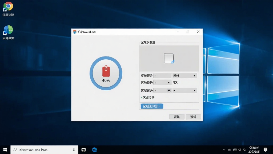Click the volume speaker icon in the tray
Image resolution: width=273 pixels, height=154 pixels.
(245, 150)
